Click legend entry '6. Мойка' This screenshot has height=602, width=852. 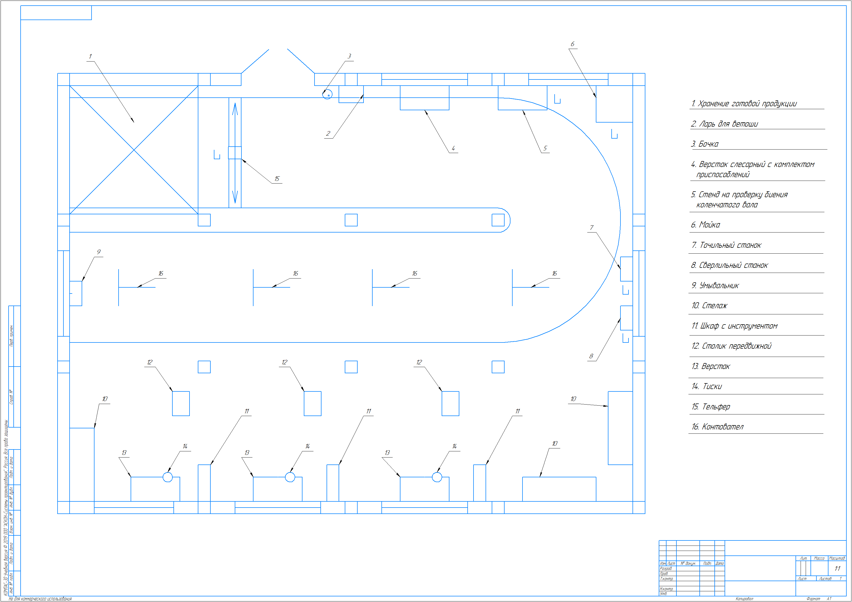point(705,225)
